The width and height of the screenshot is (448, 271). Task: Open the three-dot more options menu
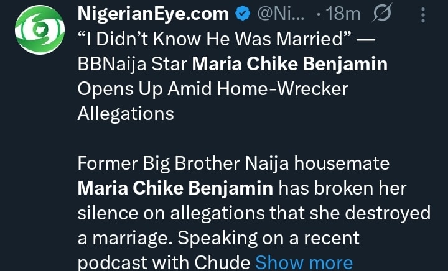click(424, 13)
